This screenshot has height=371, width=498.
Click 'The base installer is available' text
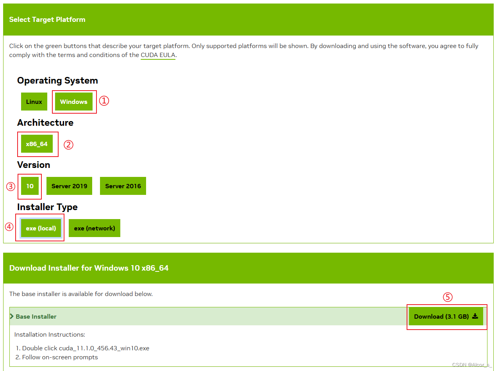pos(81,294)
